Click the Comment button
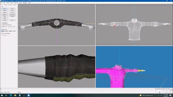Screen dimensions: 173x97 coord(5,23)
